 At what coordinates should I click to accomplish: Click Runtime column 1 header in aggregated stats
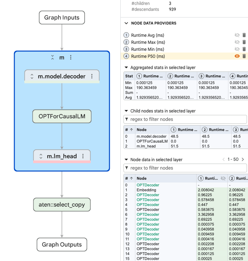(150, 76)
